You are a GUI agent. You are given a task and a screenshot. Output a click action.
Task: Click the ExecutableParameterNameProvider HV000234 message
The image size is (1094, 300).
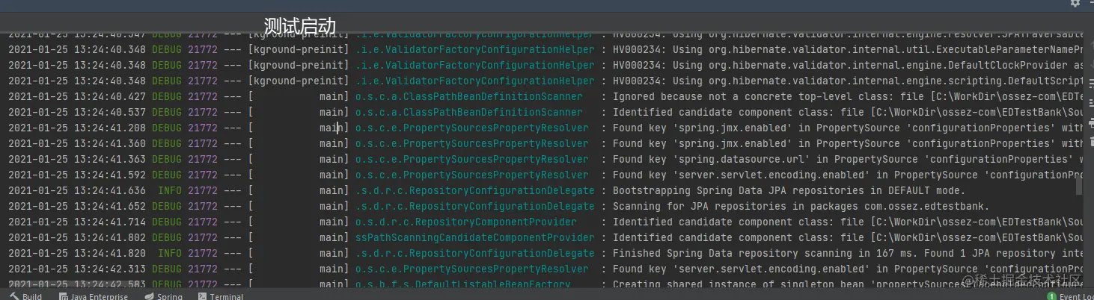click(849, 49)
